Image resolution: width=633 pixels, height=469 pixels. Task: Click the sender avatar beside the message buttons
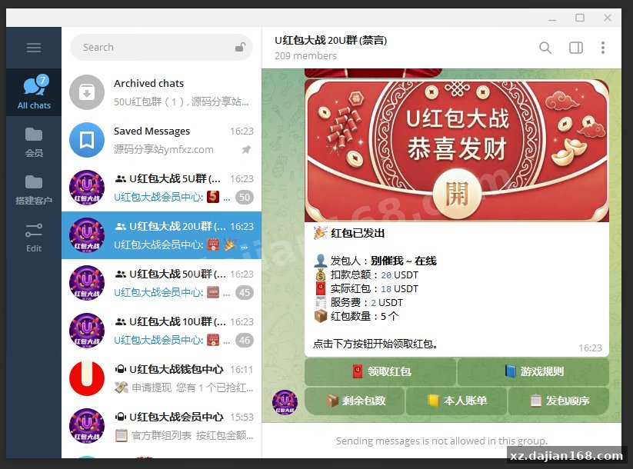pyautogui.click(x=285, y=402)
